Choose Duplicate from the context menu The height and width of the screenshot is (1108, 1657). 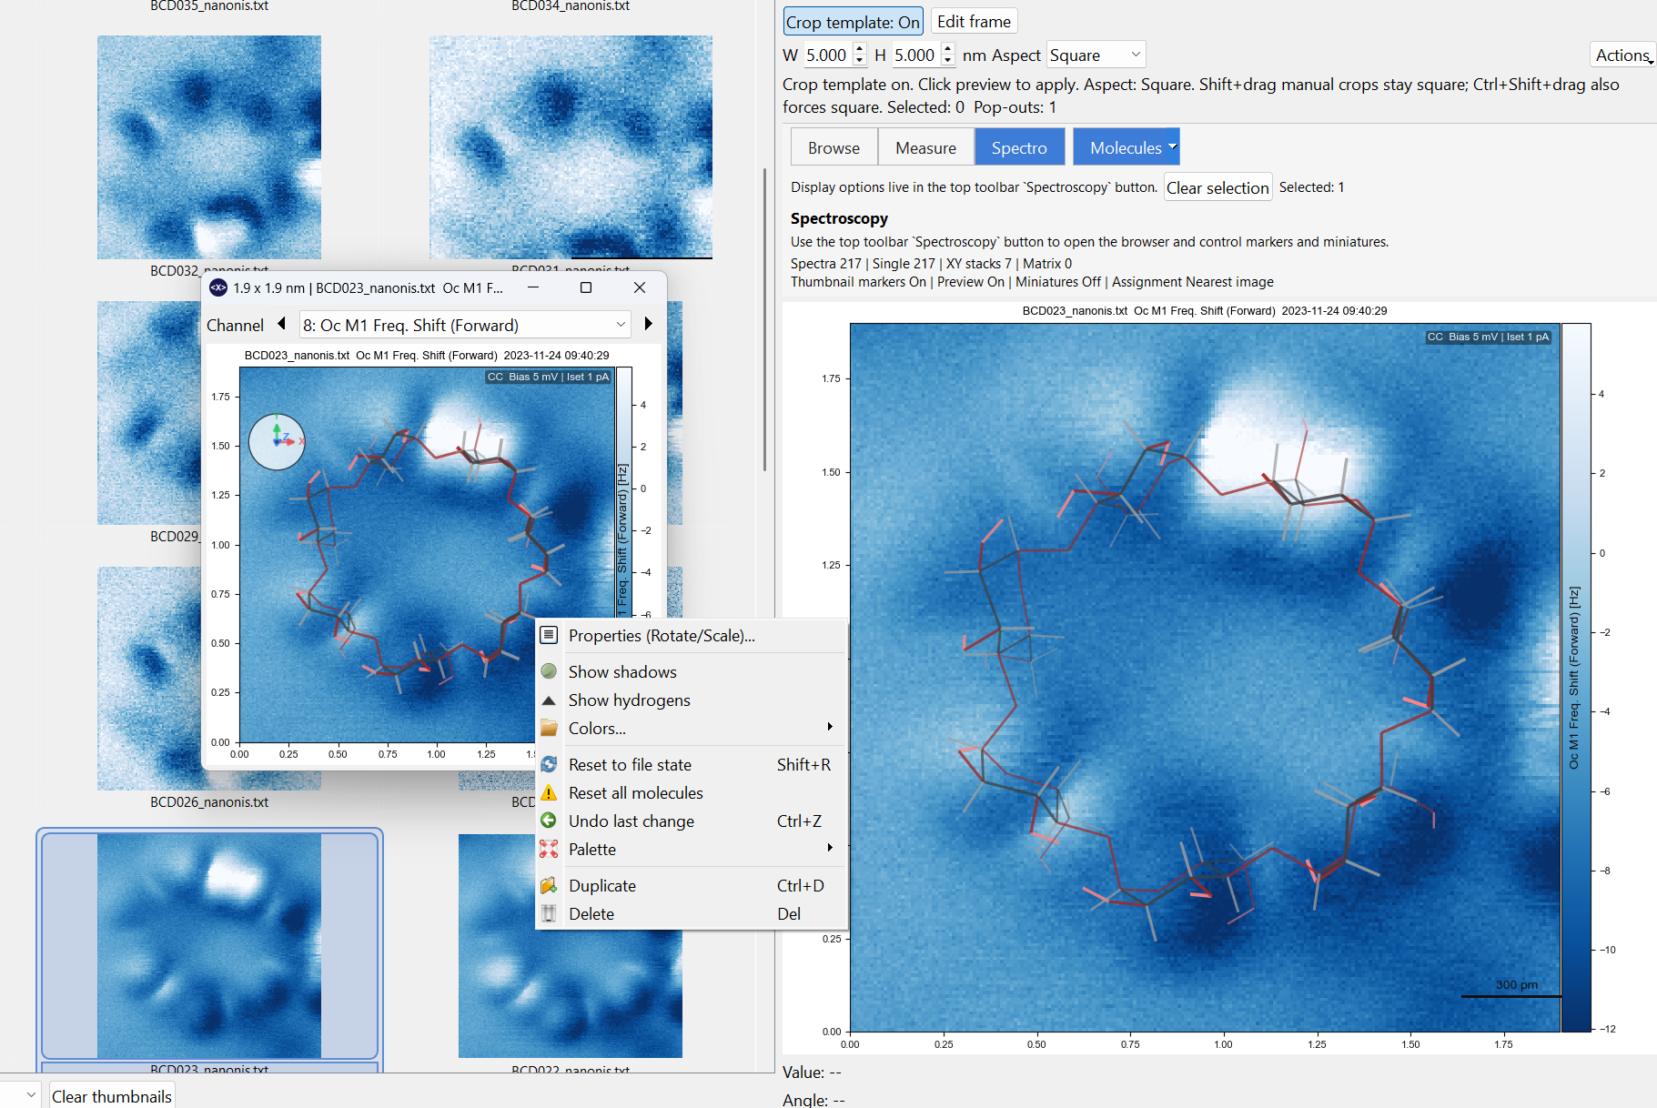(x=602, y=886)
